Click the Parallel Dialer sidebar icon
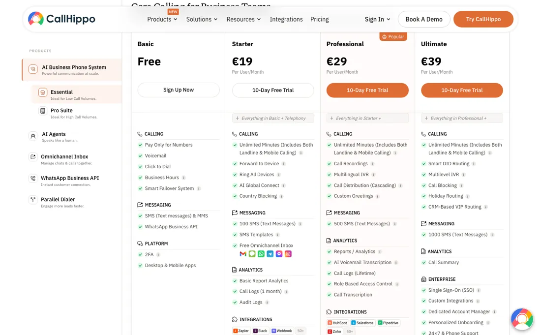The width and height of the screenshot is (541, 335). click(x=33, y=200)
